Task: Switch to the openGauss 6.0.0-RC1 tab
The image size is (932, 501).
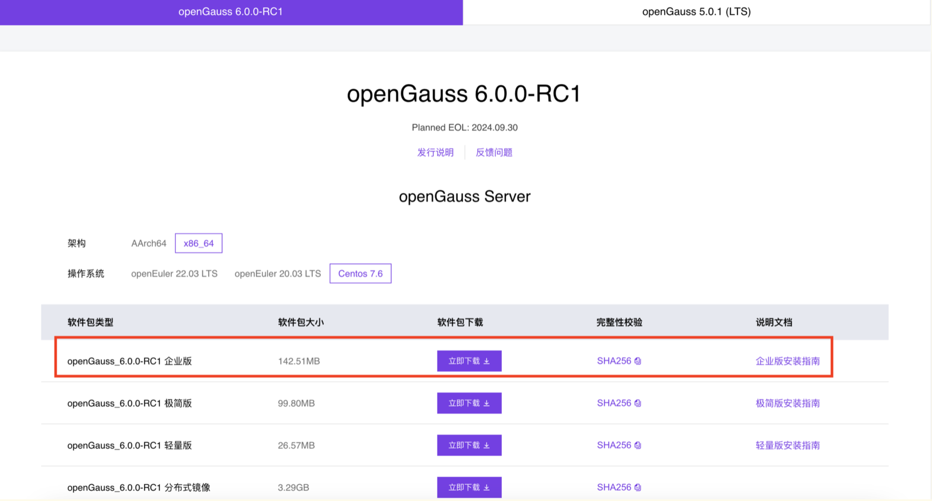Action: pos(231,12)
